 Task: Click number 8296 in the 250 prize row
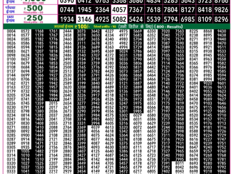[221, 19]
